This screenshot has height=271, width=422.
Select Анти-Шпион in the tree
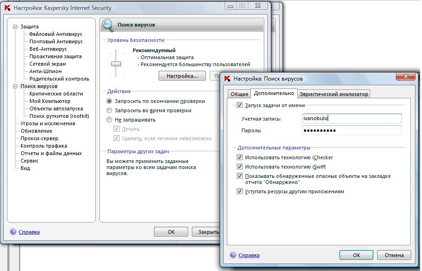45,71
